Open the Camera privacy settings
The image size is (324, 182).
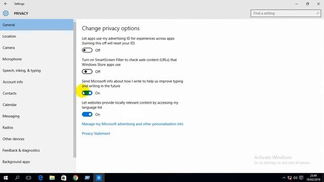coord(36,48)
